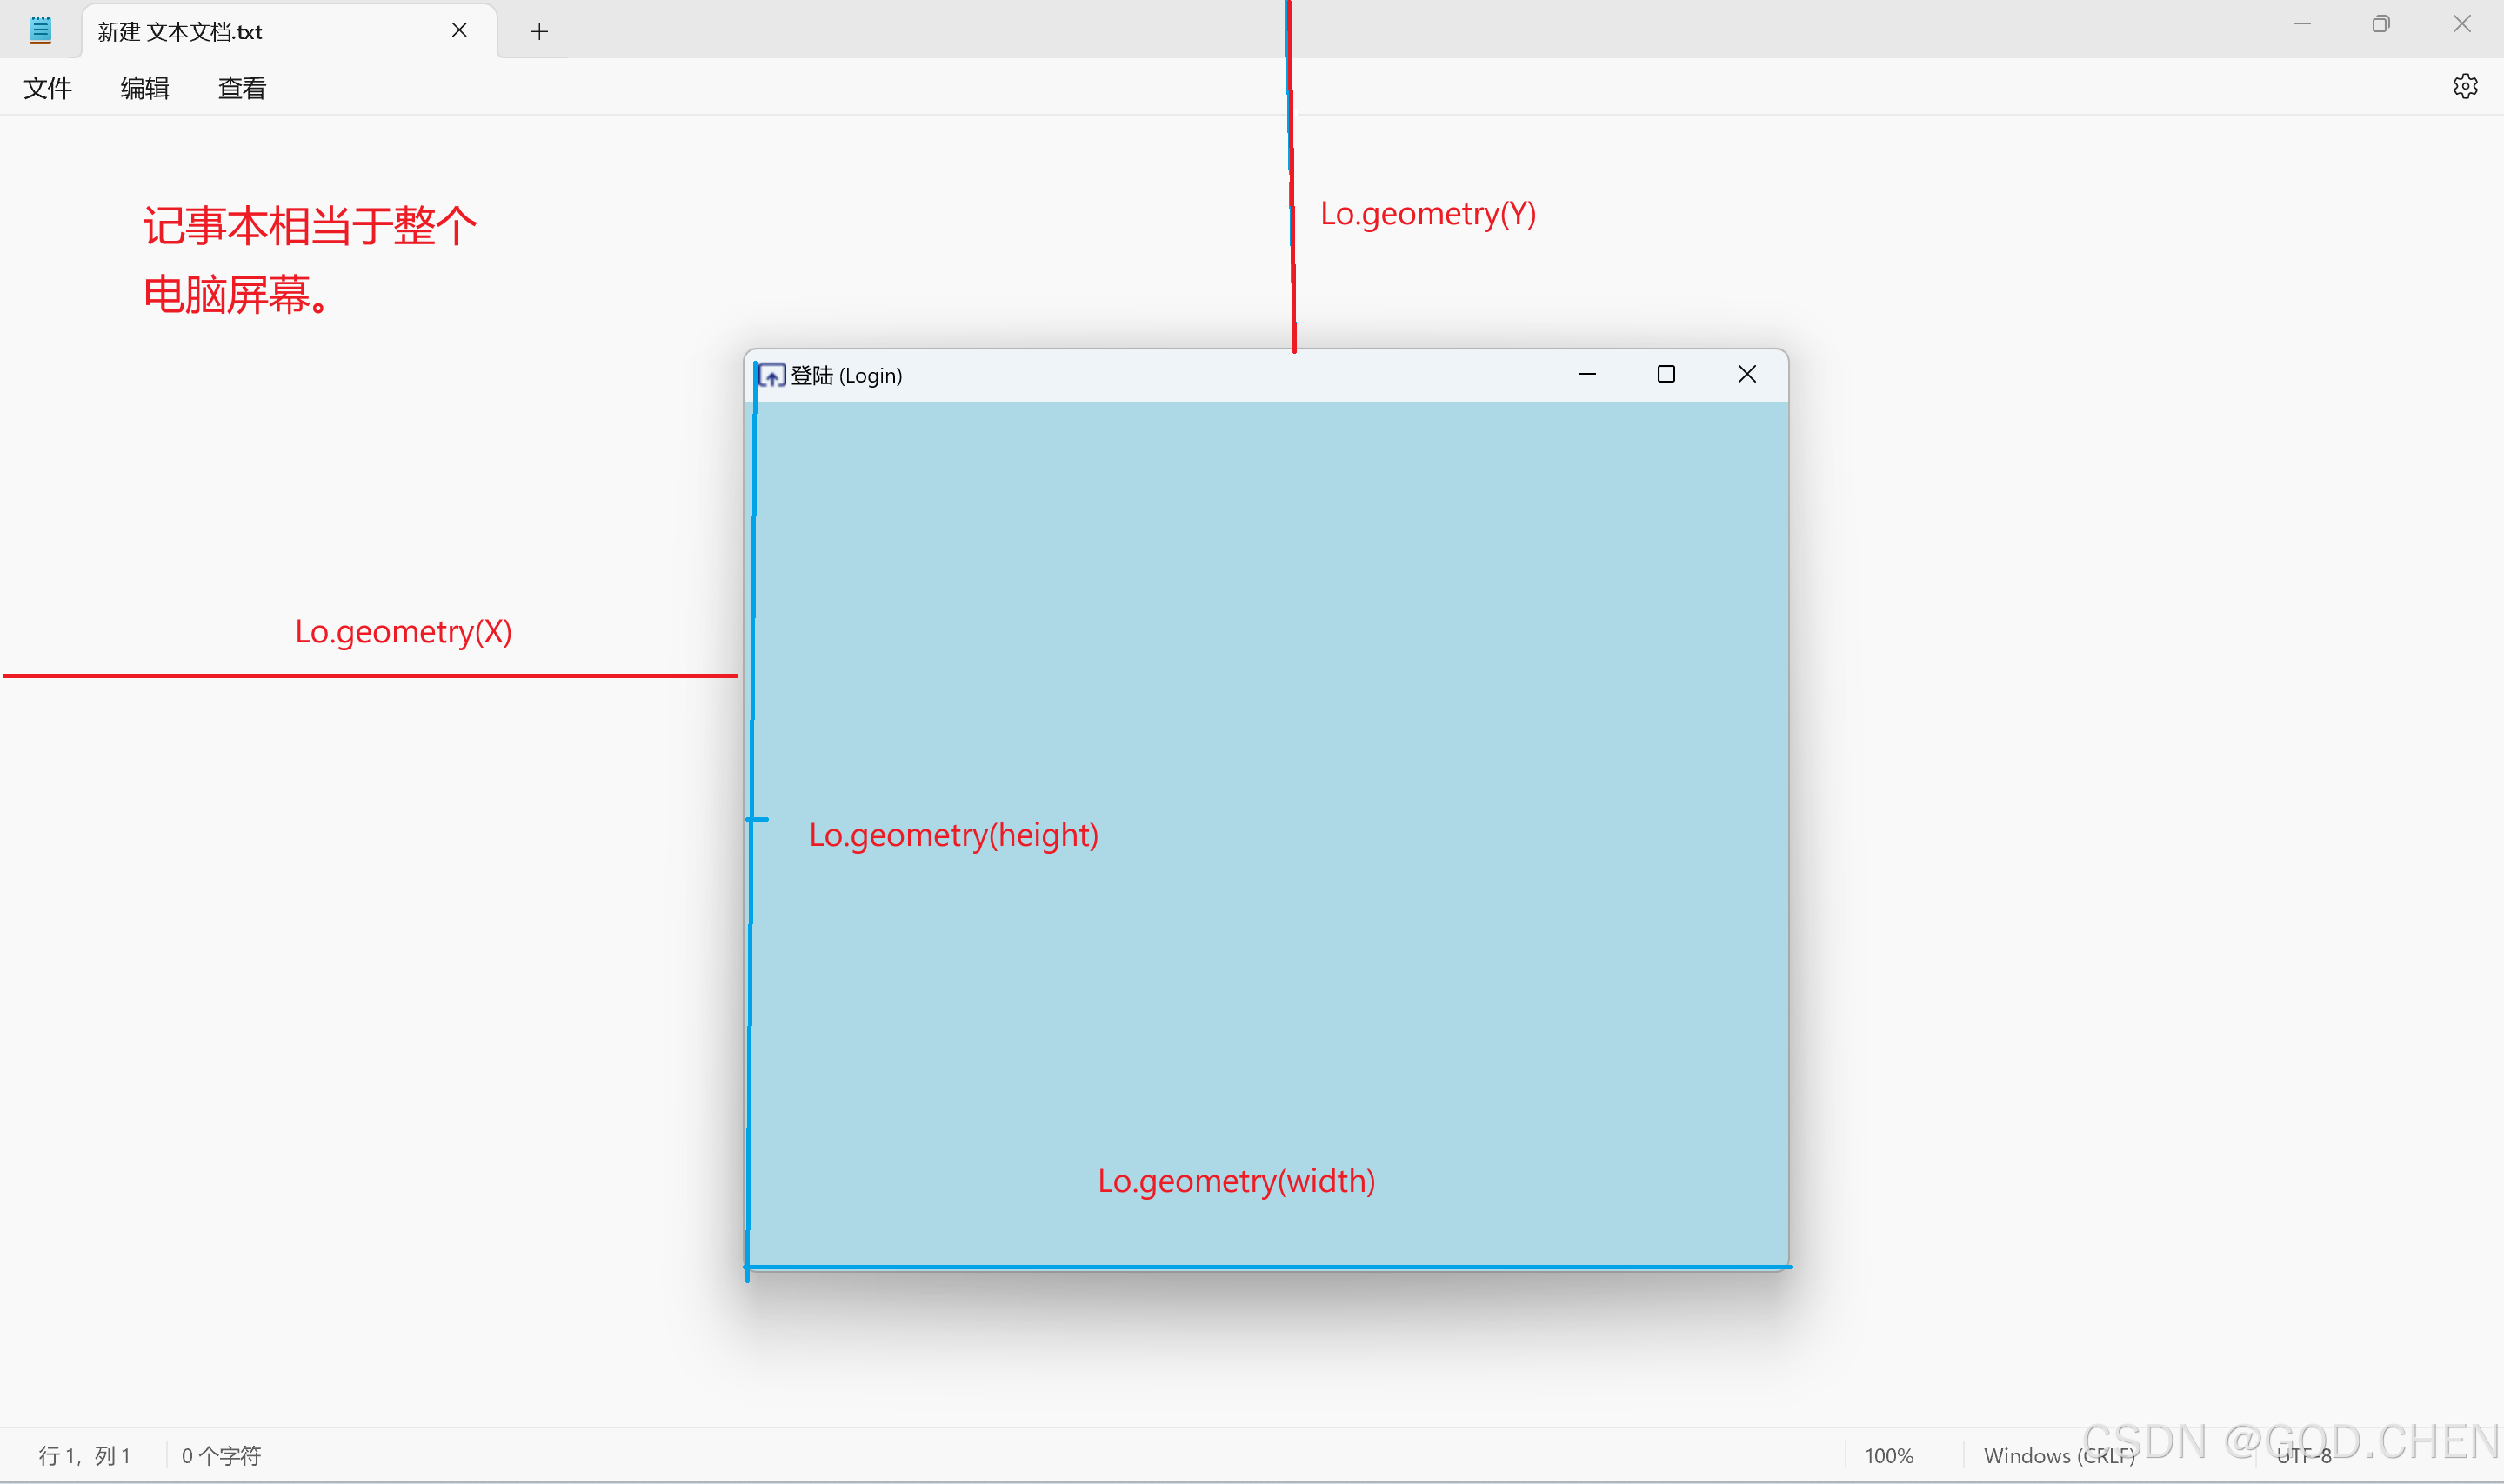Screen dimensions: 2504x1484
Task: Open the 编辑 menu
Action: point(144,88)
